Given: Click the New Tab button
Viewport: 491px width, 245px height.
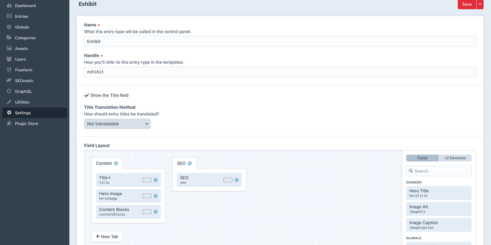Looking at the screenshot, I should point(107,236).
